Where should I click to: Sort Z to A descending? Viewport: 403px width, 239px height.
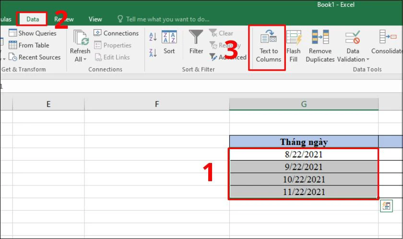153,53
